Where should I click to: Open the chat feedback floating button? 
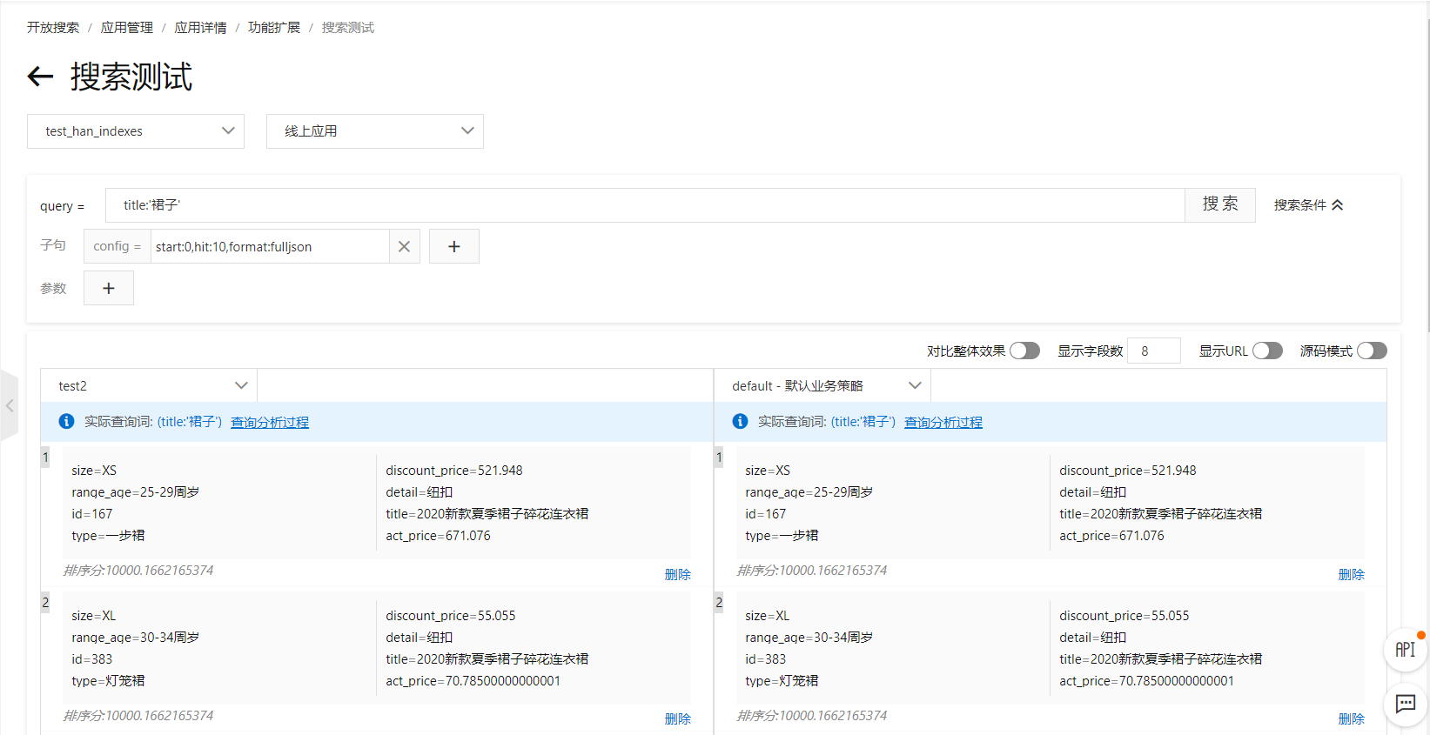tap(1405, 704)
